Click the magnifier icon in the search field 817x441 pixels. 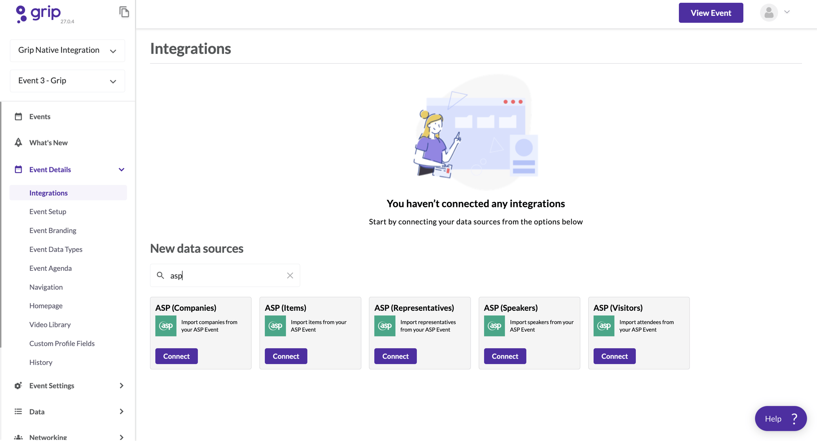pos(160,275)
